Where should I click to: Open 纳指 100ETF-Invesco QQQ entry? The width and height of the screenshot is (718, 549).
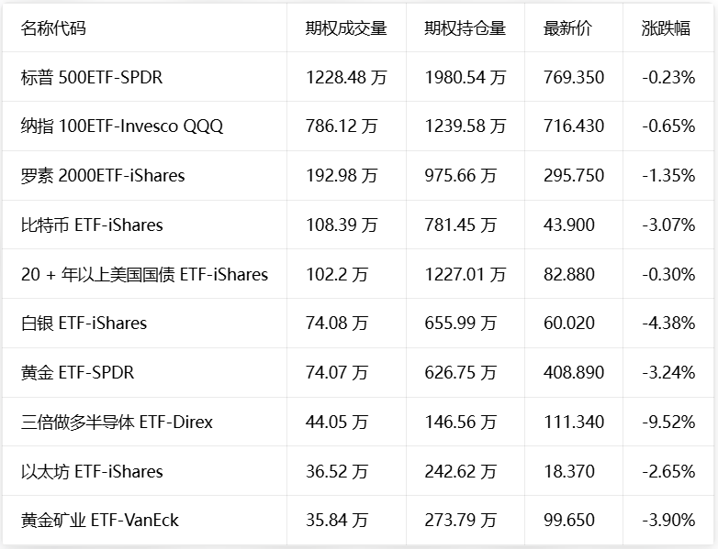coord(122,126)
